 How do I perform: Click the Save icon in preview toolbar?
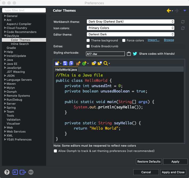click(65, 63)
